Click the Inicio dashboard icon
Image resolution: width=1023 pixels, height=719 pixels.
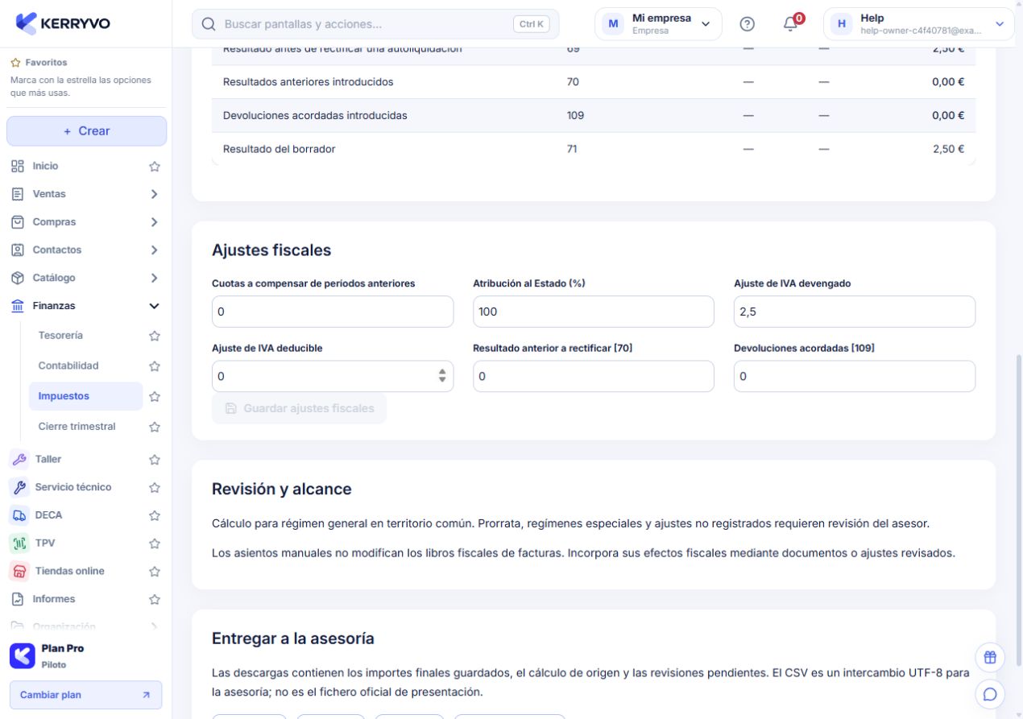[x=17, y=166]
